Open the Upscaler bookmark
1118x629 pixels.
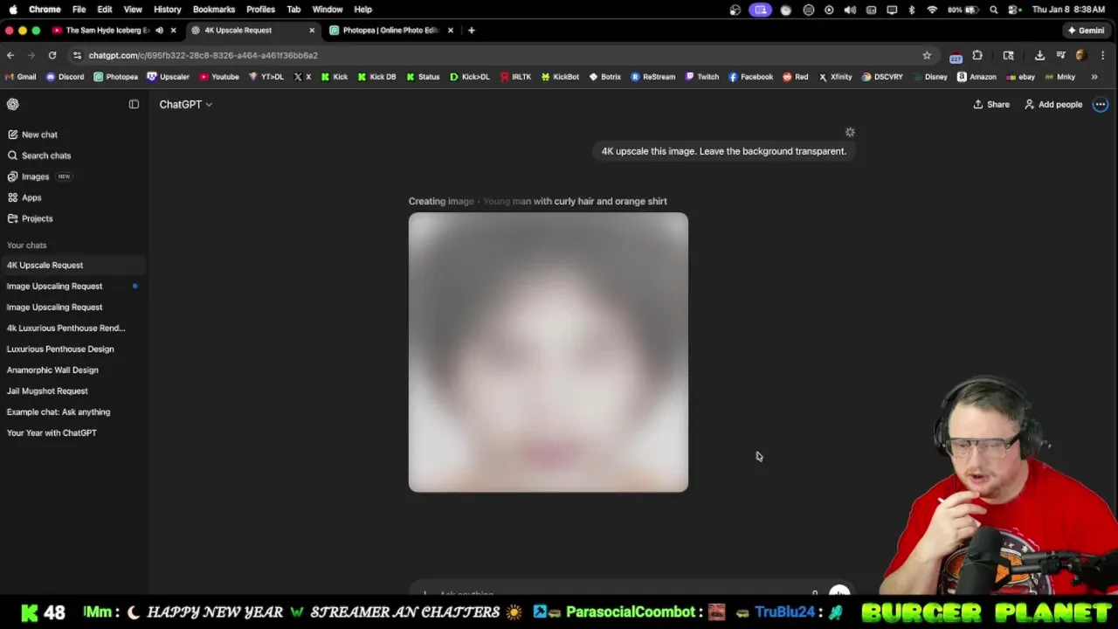click(168, 77)
